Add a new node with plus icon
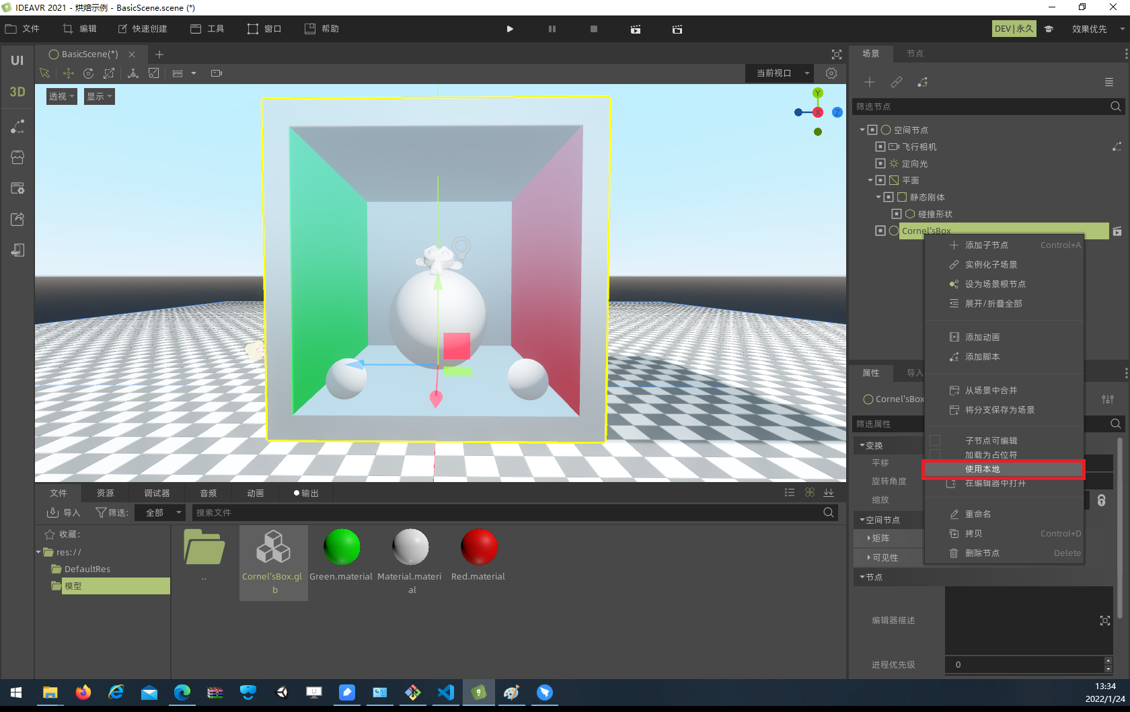This screenshot has height=712, width=1130. 870,82
